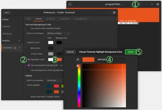Click the orange preview swatch in chooser

pyautogui.click(x=88, y=60)
